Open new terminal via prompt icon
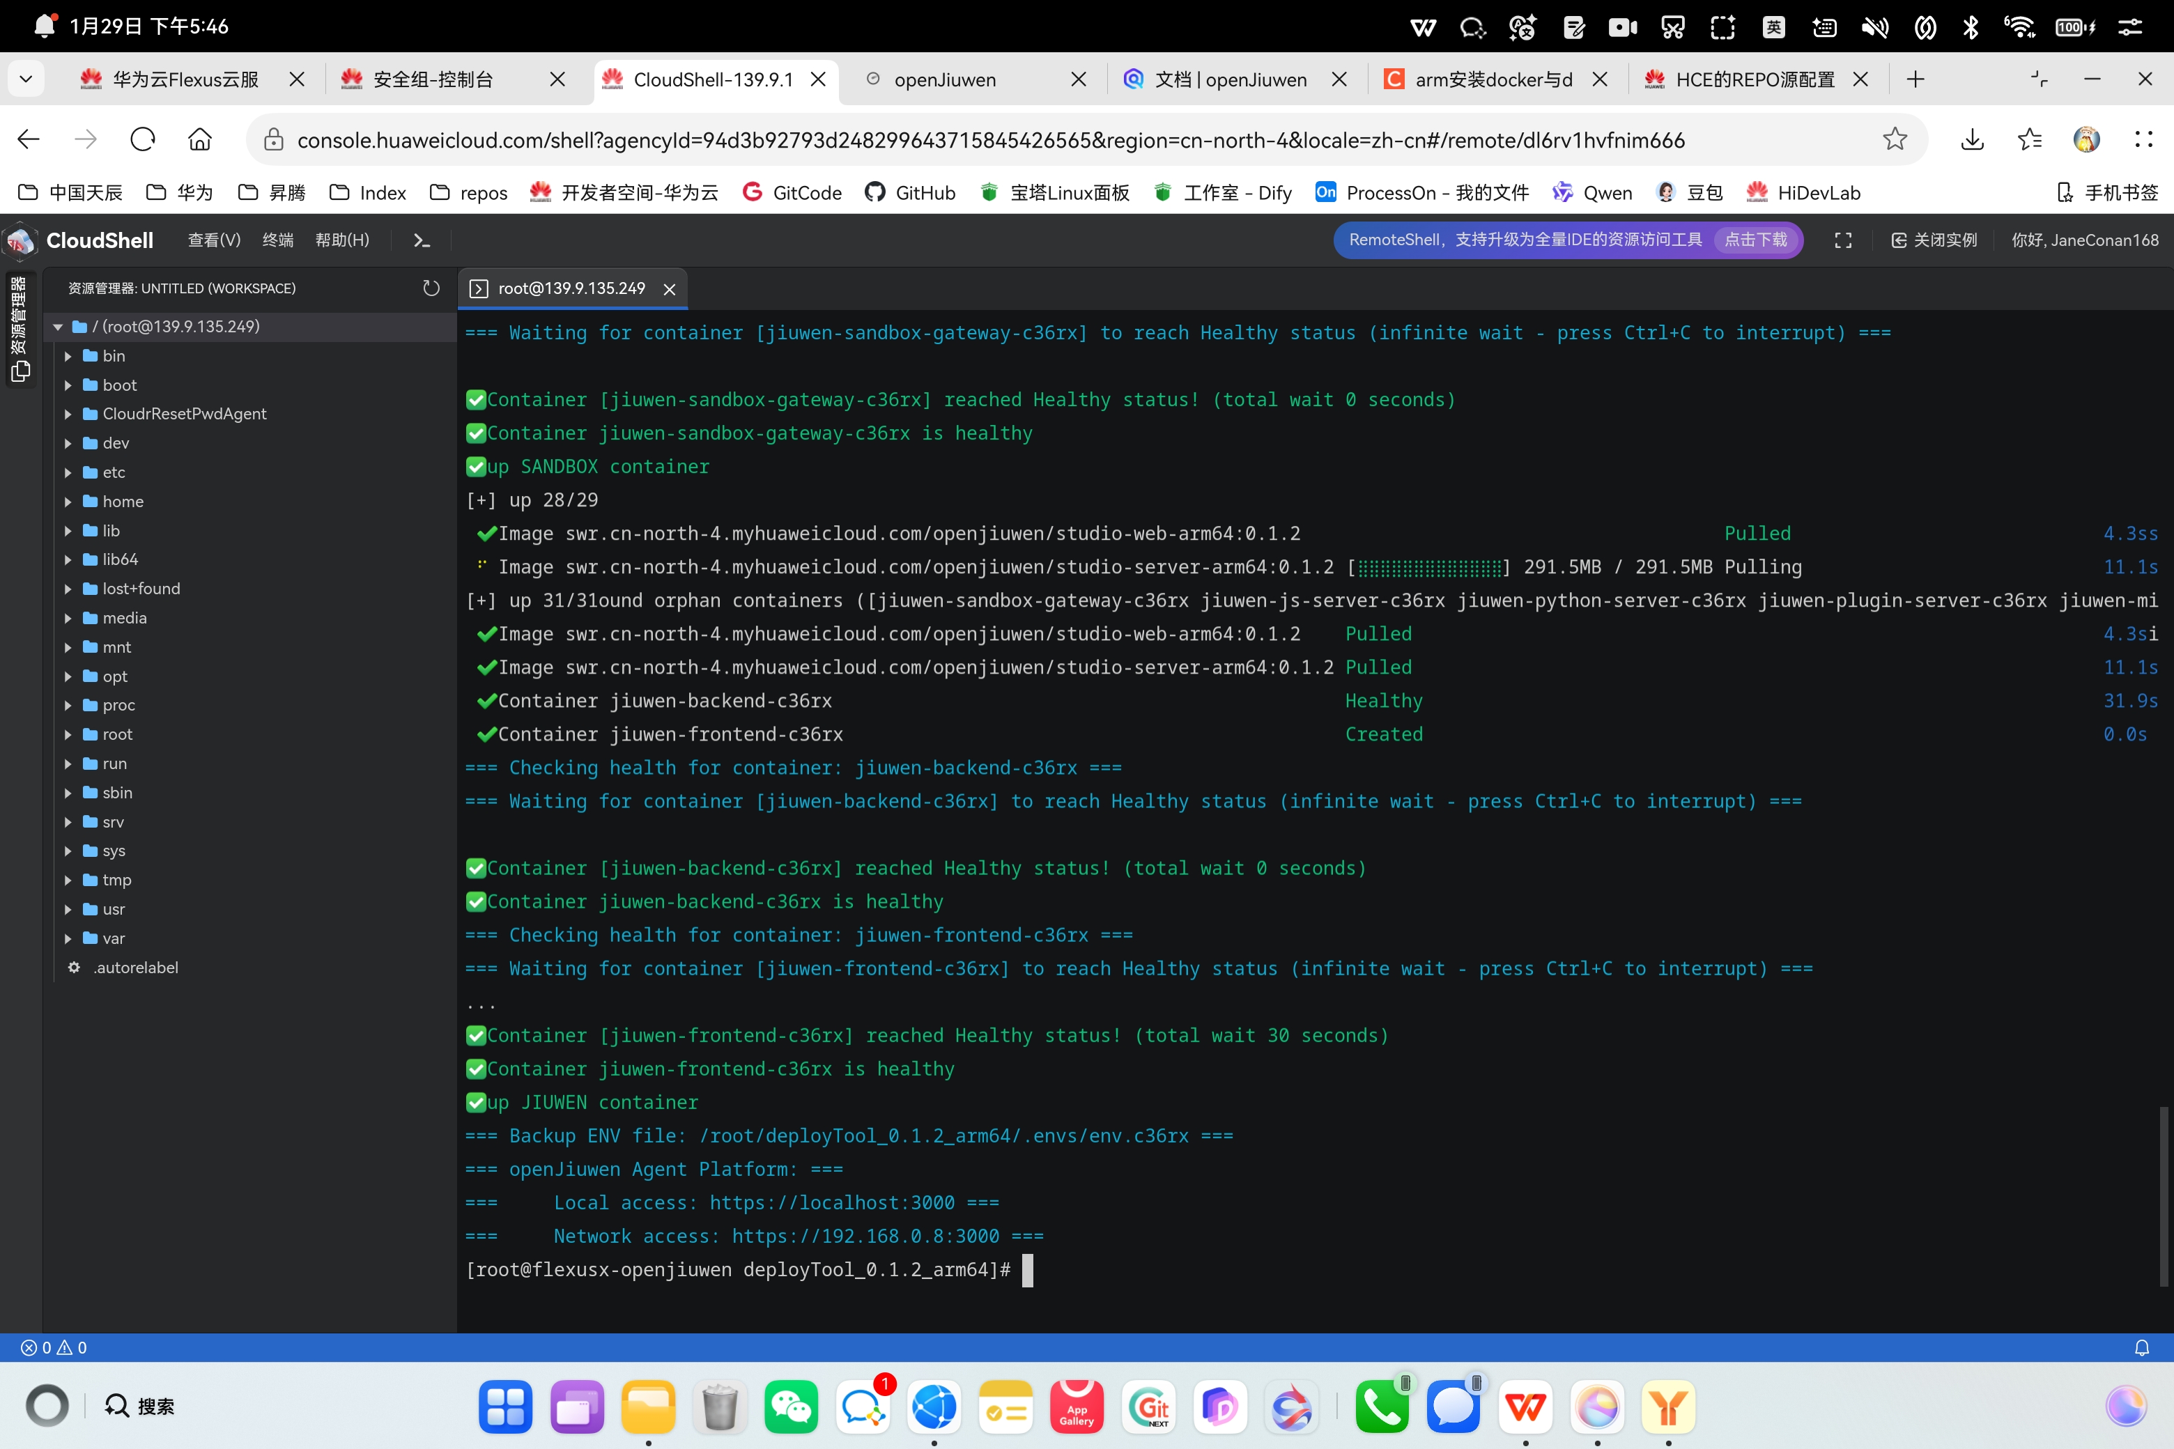Screen dimensions: 2174x1449 tap(422, 240)
